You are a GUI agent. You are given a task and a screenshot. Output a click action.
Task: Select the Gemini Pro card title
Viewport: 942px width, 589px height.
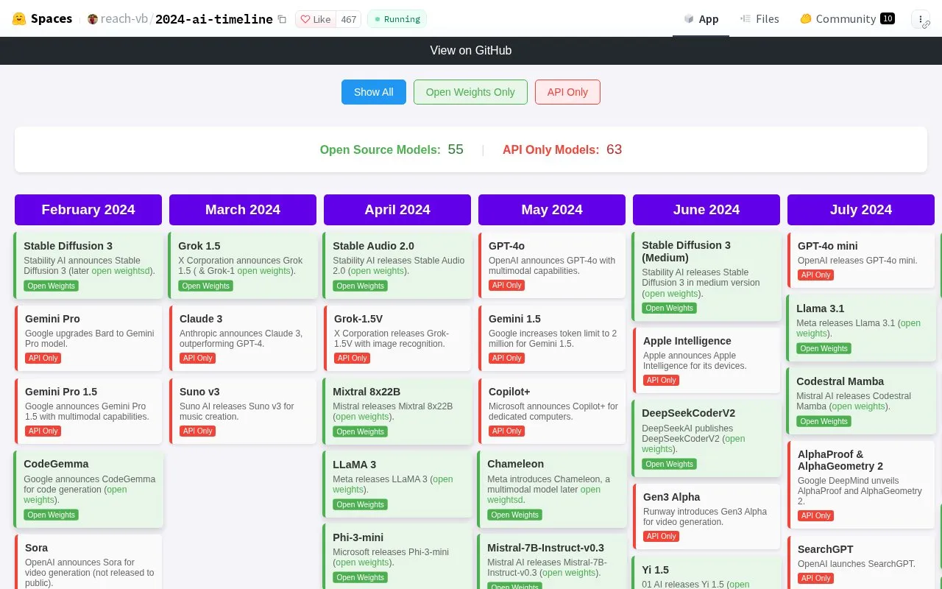pyautogui.click(x=52, y=319)
